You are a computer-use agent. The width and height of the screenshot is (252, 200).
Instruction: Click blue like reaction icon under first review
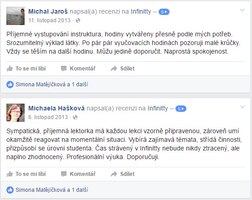[x=10, y=85]
